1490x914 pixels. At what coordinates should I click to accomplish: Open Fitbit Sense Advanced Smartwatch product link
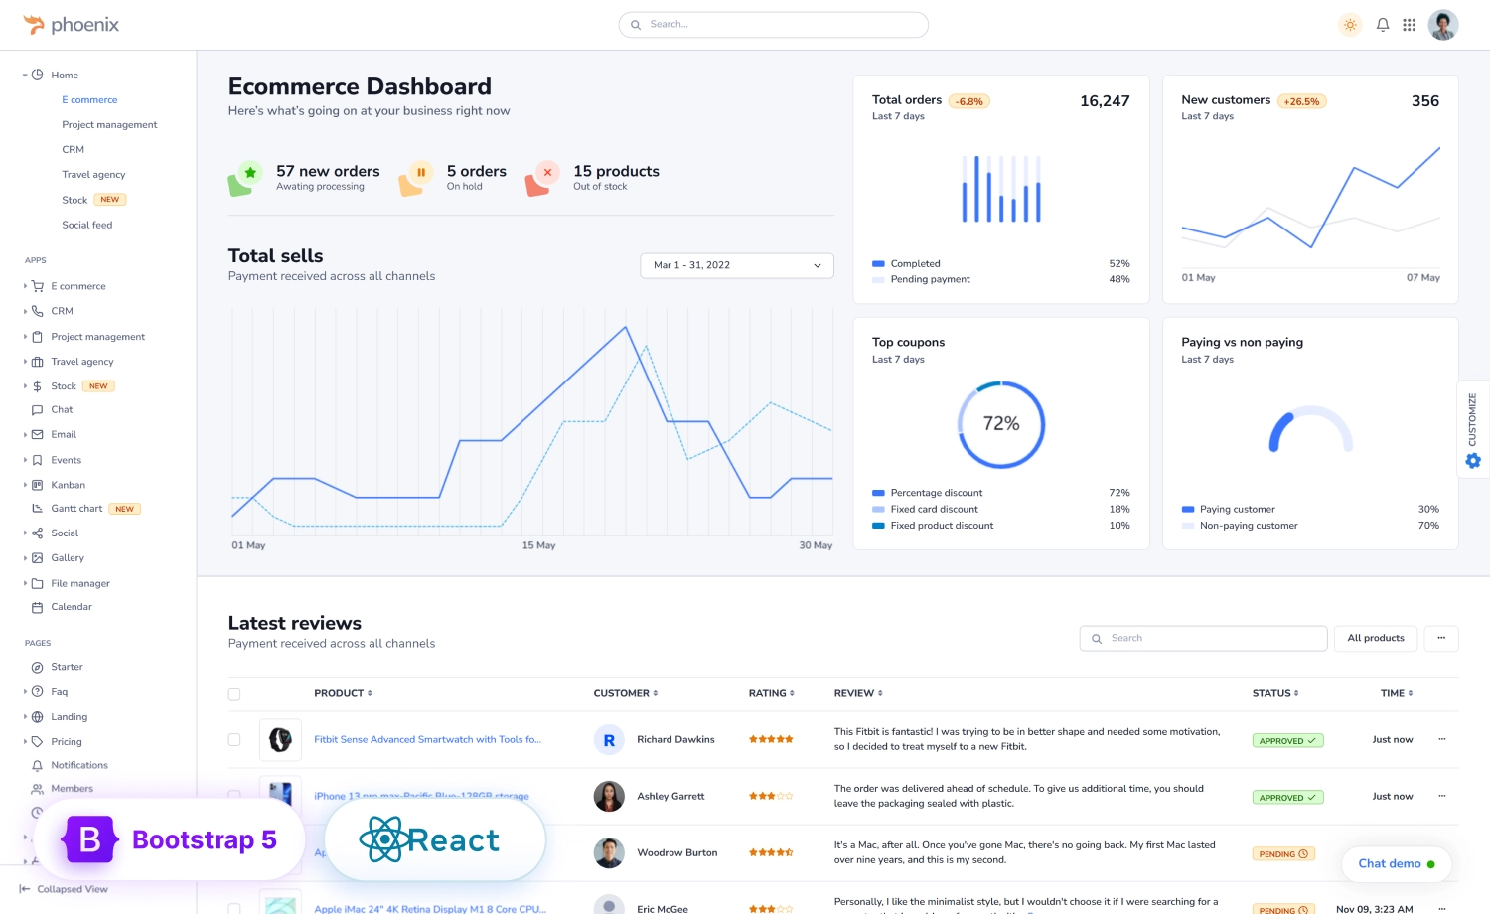[428, 740]
